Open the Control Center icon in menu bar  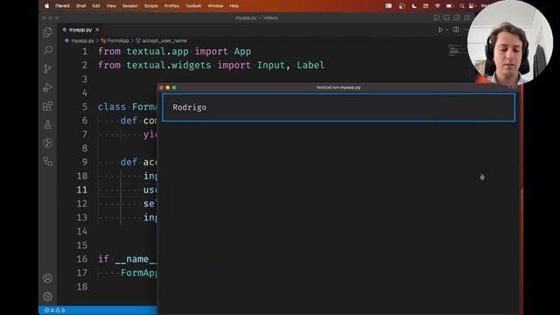point(472,6)
